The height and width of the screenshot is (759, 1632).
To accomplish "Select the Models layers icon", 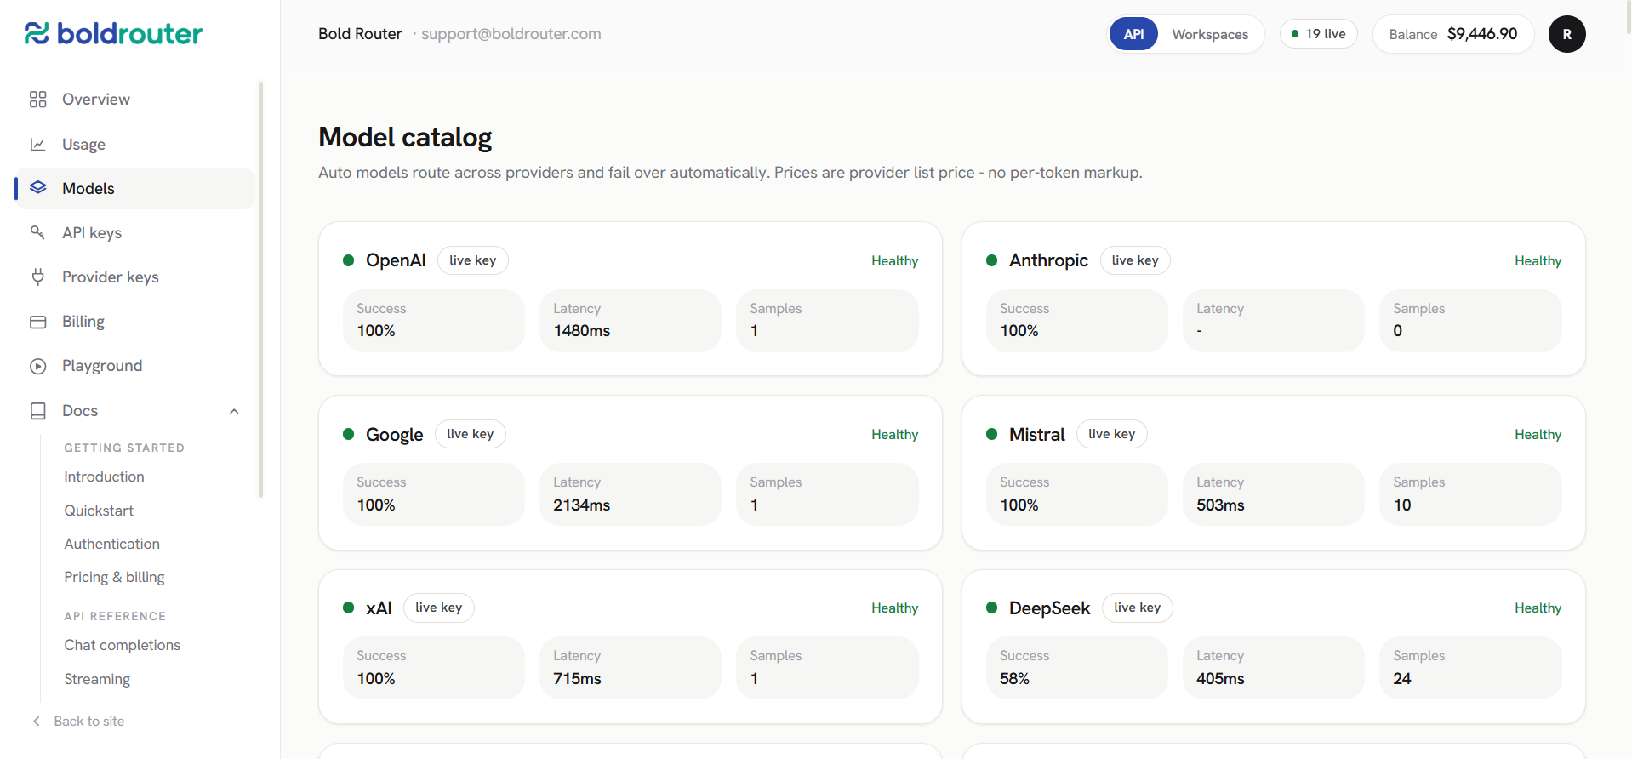I will [x=37, y=188].
